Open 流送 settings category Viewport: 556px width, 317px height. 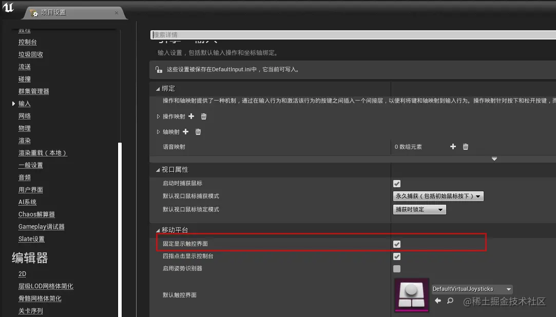click(25, 67)
